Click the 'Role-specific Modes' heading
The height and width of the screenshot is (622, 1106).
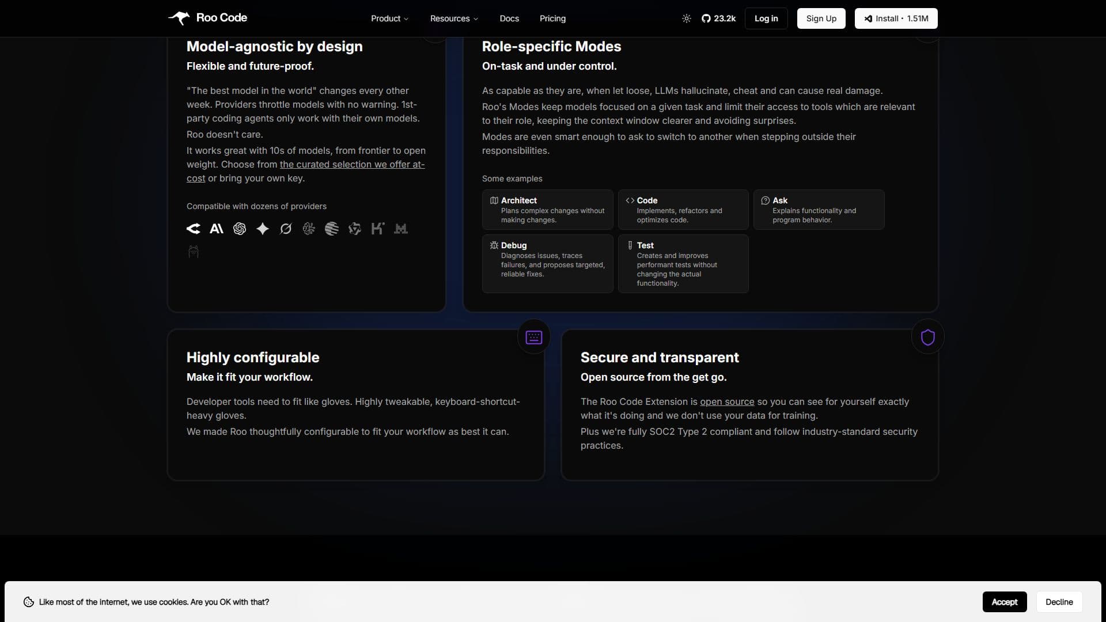tap(551, 47)
